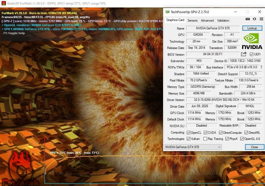This screenshot has width=265, height=186.
Task: Click the Resizable BAR value Disabled
Action: click(x=251, y=126)
